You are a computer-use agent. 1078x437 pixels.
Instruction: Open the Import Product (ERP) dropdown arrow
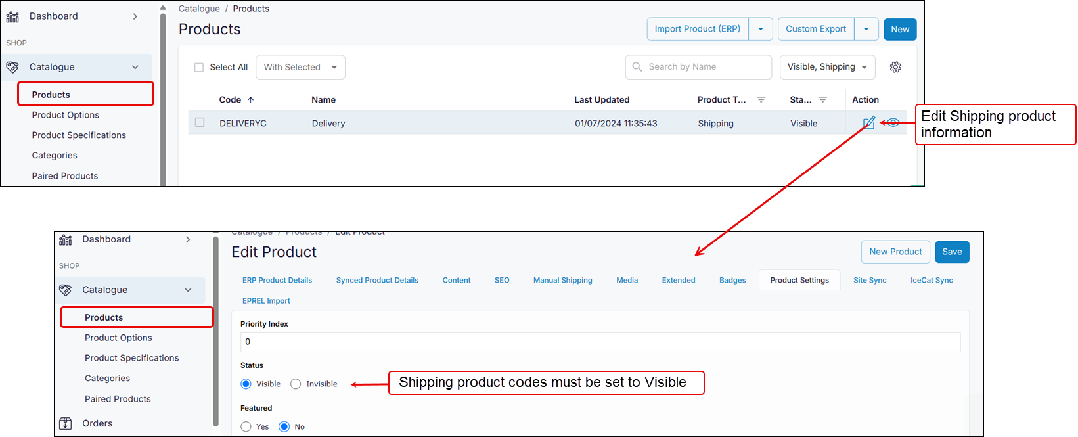point(761,29)
